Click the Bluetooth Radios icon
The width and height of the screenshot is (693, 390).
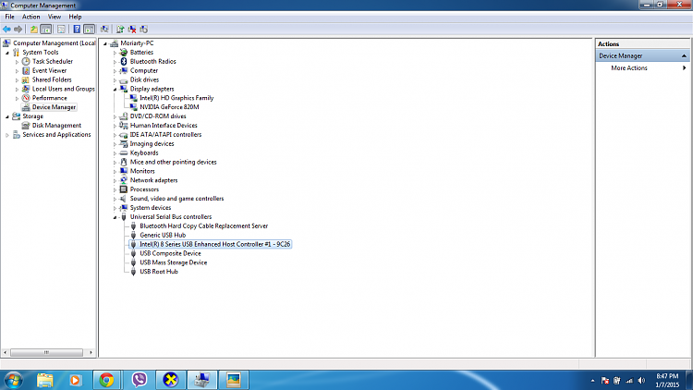tap(124, 62)
